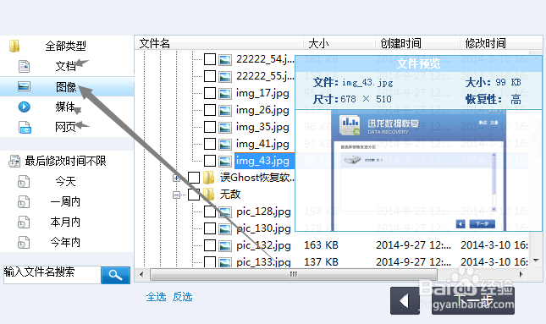Collapse the 无敌 folder node
546x324 pixels.
coord(176,195)
